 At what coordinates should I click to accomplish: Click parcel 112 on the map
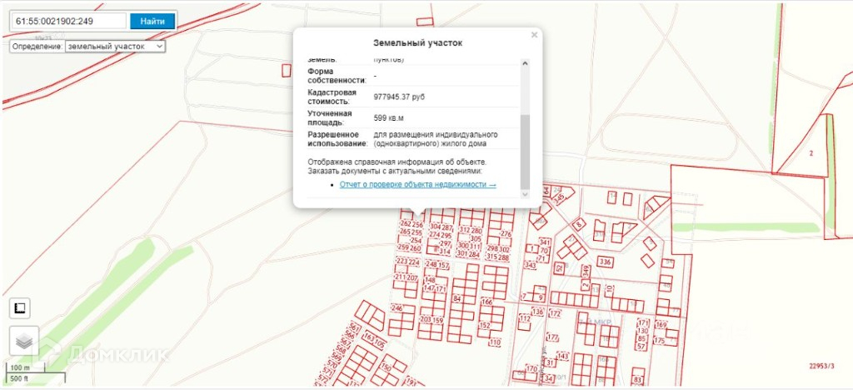click(x=524, y=318)
